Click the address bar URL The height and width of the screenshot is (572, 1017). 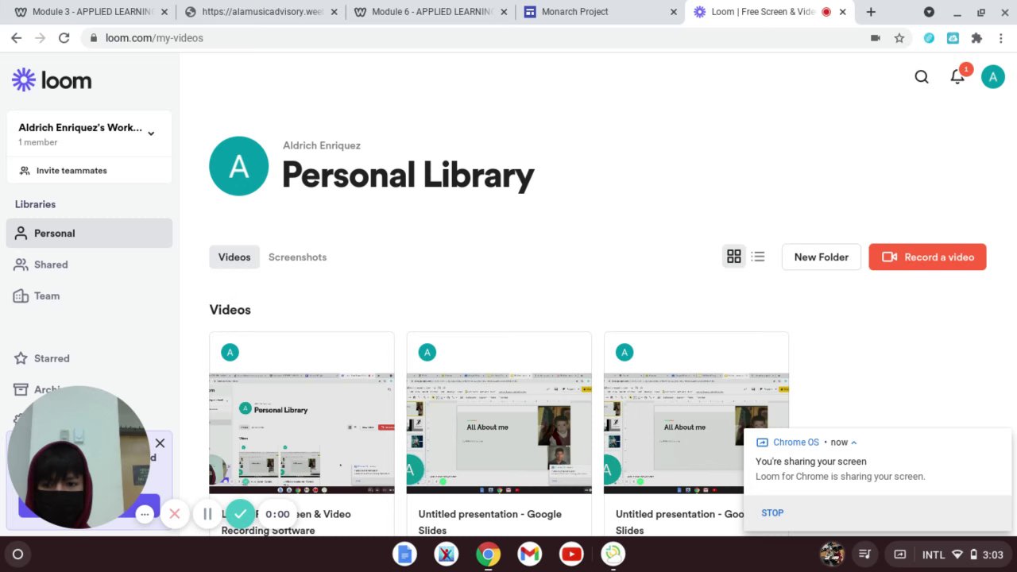pos(154,38)
